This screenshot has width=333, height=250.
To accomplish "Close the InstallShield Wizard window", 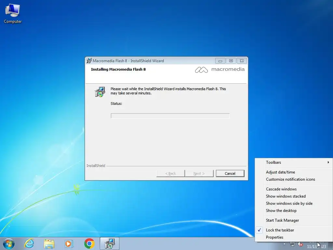I will click(x=242, y=61).
